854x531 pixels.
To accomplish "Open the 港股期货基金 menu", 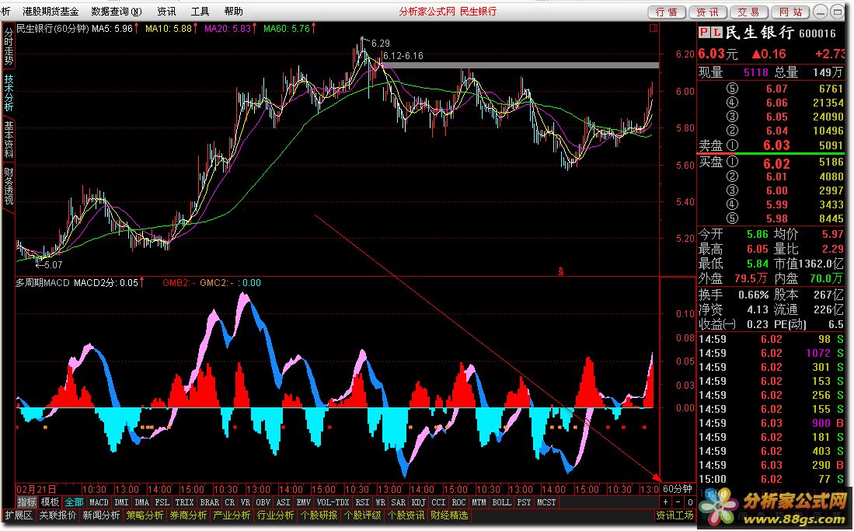I will (51, 12).
